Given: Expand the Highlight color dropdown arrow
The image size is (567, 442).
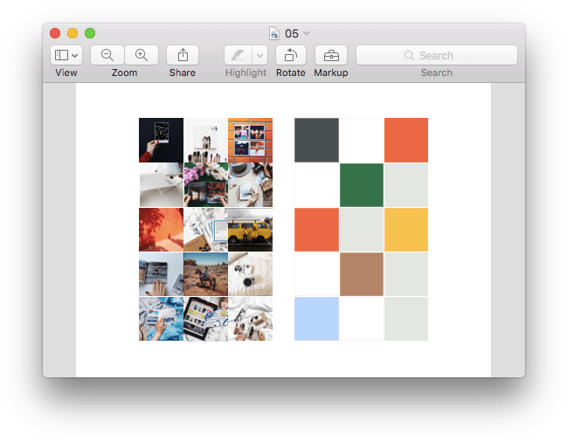Looking at the screenshot, I should click(259, 55).
